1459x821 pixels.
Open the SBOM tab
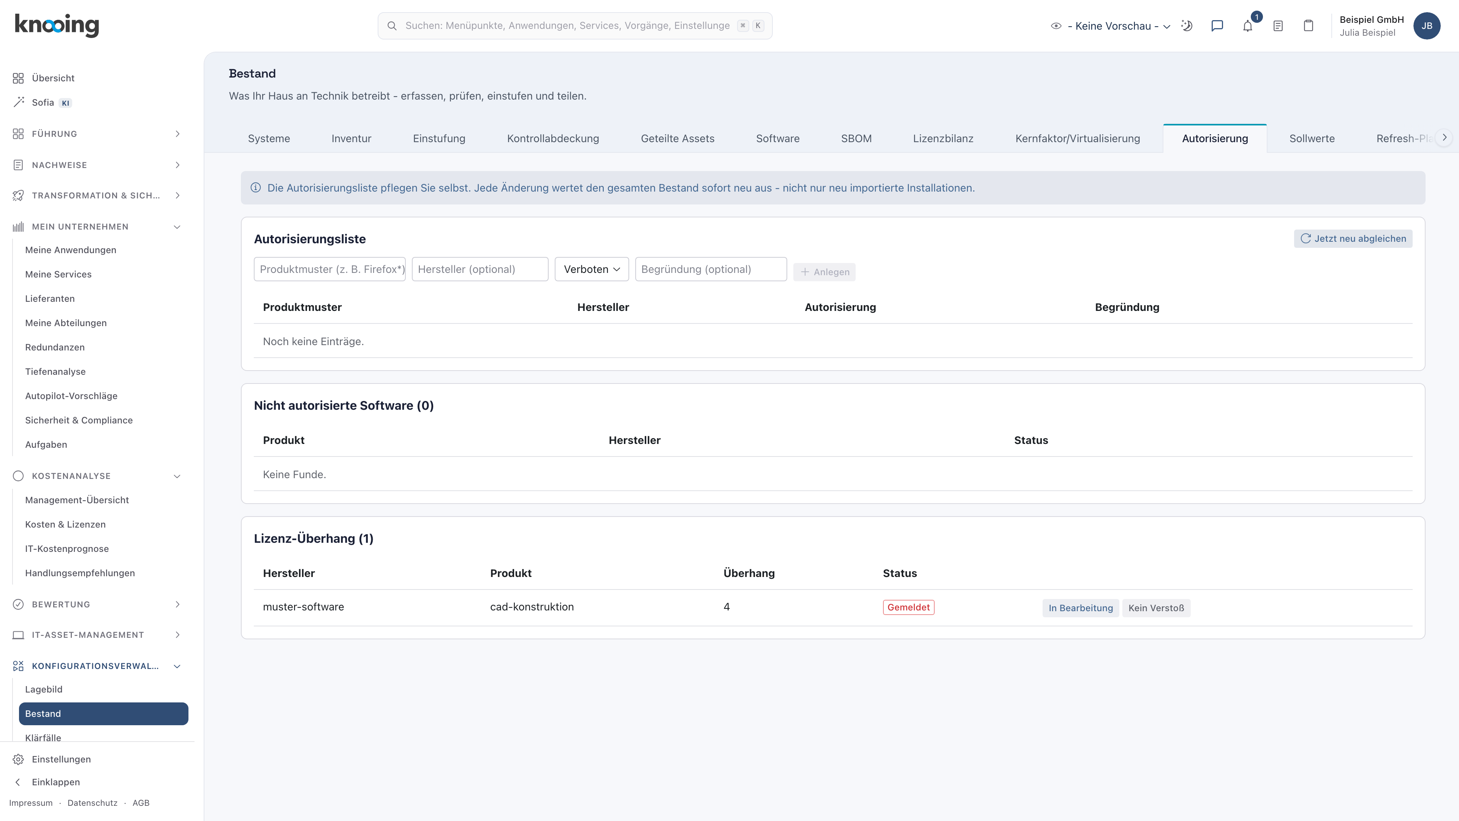(856, 138)
